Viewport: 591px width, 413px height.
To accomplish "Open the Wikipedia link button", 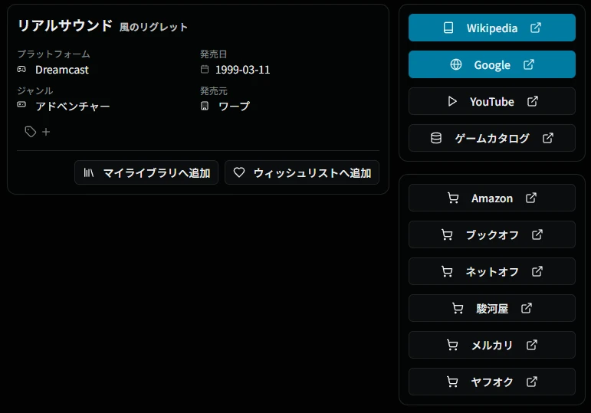I will pyautogui.click(x=492, y=28).
